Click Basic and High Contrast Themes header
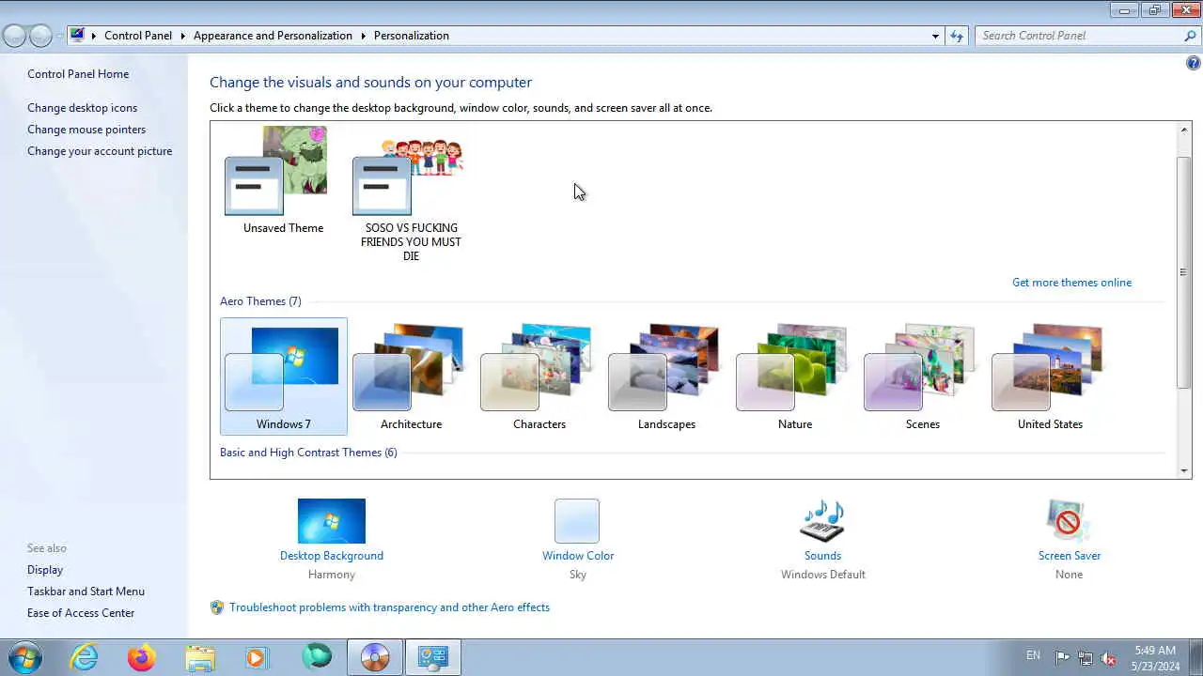1203x676 pixels. coord(308,453)
